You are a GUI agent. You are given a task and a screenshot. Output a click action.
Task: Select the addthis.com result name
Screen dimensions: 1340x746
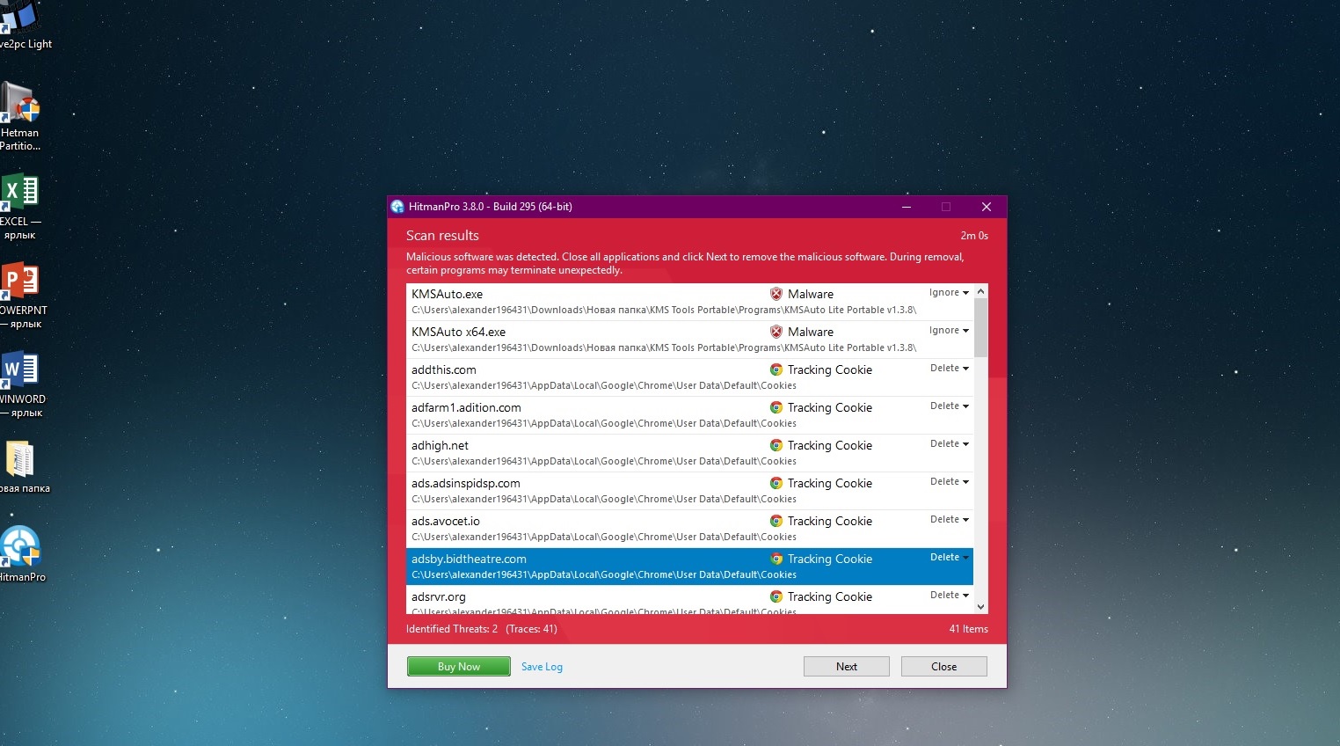(x=444, y=370)
